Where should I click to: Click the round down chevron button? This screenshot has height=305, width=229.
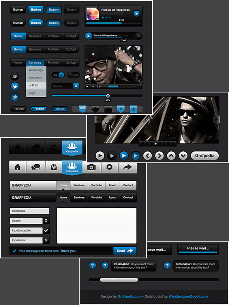coord(183,156)
